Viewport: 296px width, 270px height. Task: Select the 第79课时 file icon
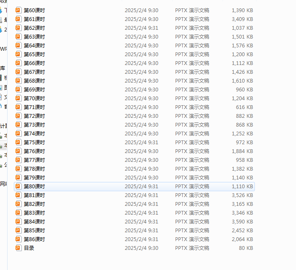pyautogui.click(x=18, y=177)
